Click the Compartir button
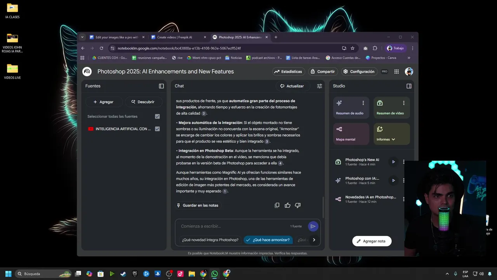This screenshot has height=280, width=497. [x=322, y=72]
